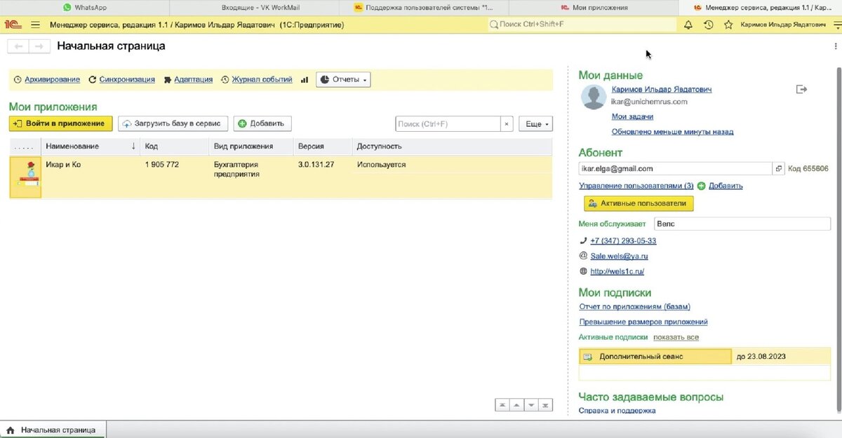Viewport: 842px width, 438px height.
Task: Click Войти в приложение button
Action: 61,123
